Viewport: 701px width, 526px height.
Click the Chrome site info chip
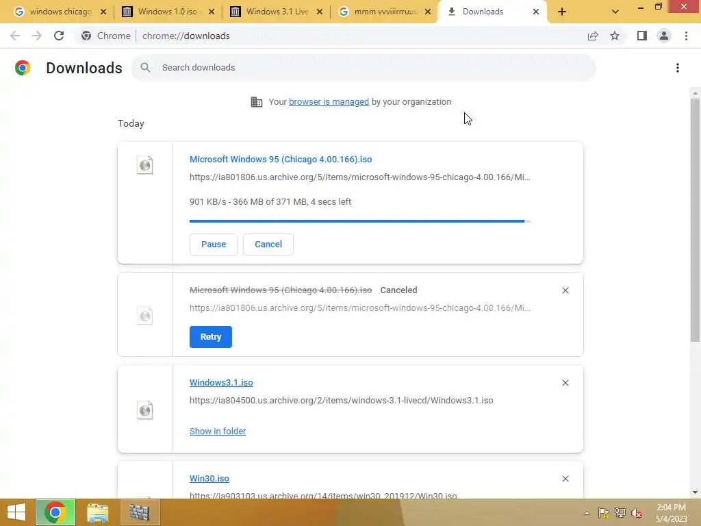click(106, 36)
